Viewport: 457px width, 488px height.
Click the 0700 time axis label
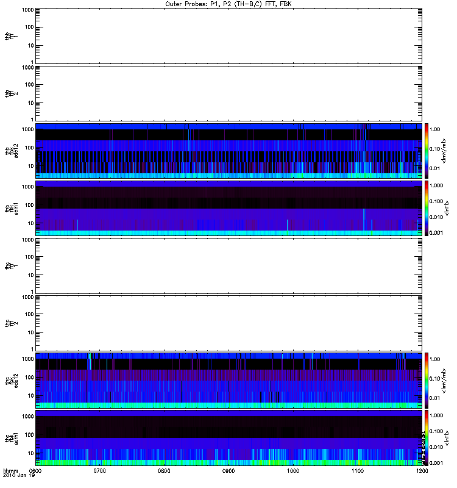[x=99, y=471]
